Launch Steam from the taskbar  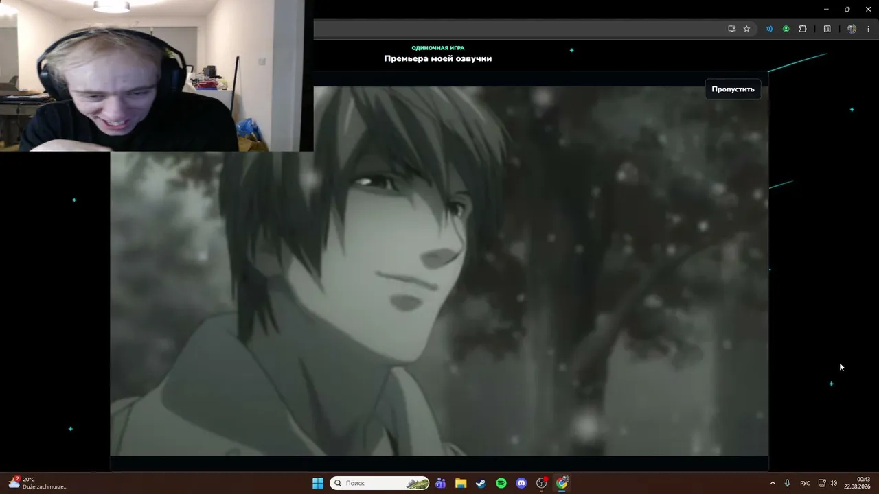coord(481,483)
